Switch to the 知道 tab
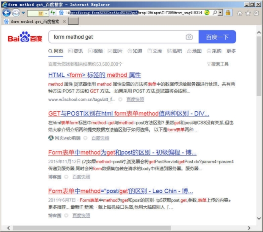The image size is (263, 232). click(135, 51)
